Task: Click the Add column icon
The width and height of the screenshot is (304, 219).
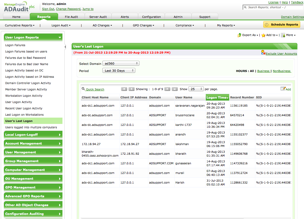Action: click(283, 89)
